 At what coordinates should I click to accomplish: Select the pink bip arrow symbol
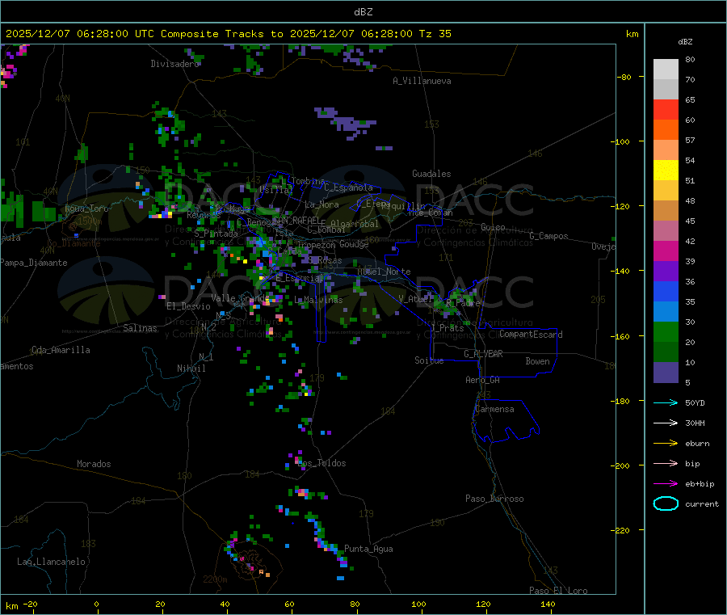pyautogui.click(x=666, y=463)
